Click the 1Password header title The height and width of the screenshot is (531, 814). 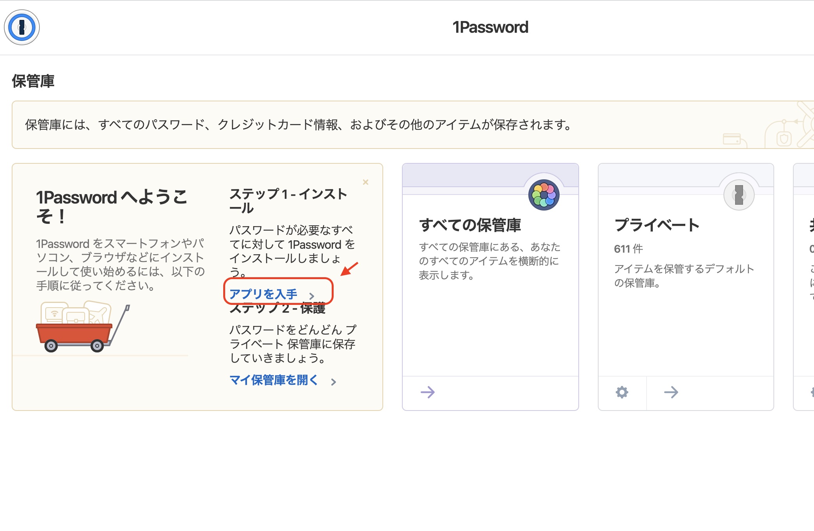490,27
